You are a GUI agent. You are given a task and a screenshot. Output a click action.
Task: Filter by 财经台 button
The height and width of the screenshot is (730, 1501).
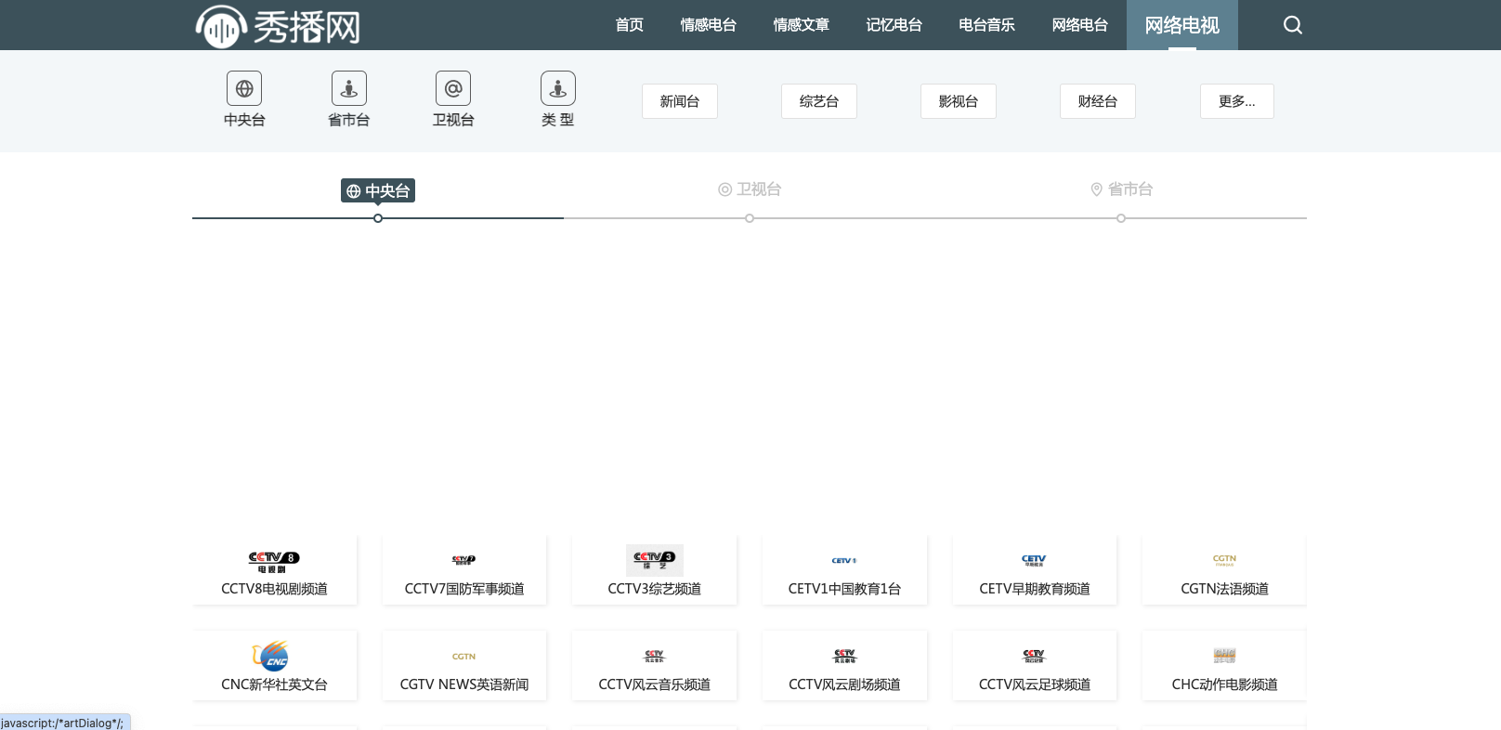pyautogui.click(x=1098, y=101)
